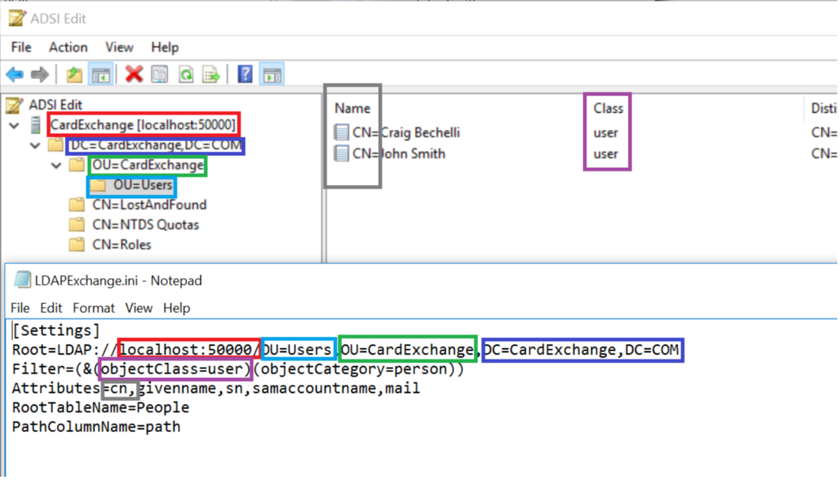
Task: Select CardExchange [localhost:50000] in the tree
Action: (143, 126)
